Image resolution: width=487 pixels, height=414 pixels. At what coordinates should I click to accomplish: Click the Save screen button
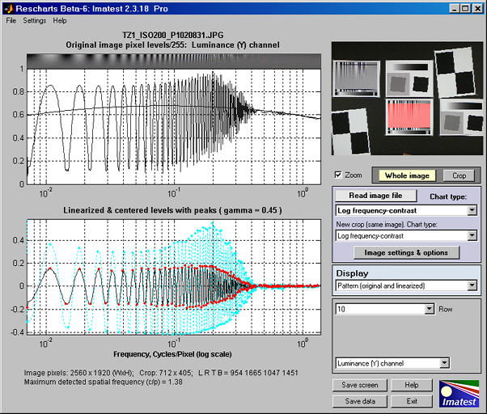coord(360,385)
